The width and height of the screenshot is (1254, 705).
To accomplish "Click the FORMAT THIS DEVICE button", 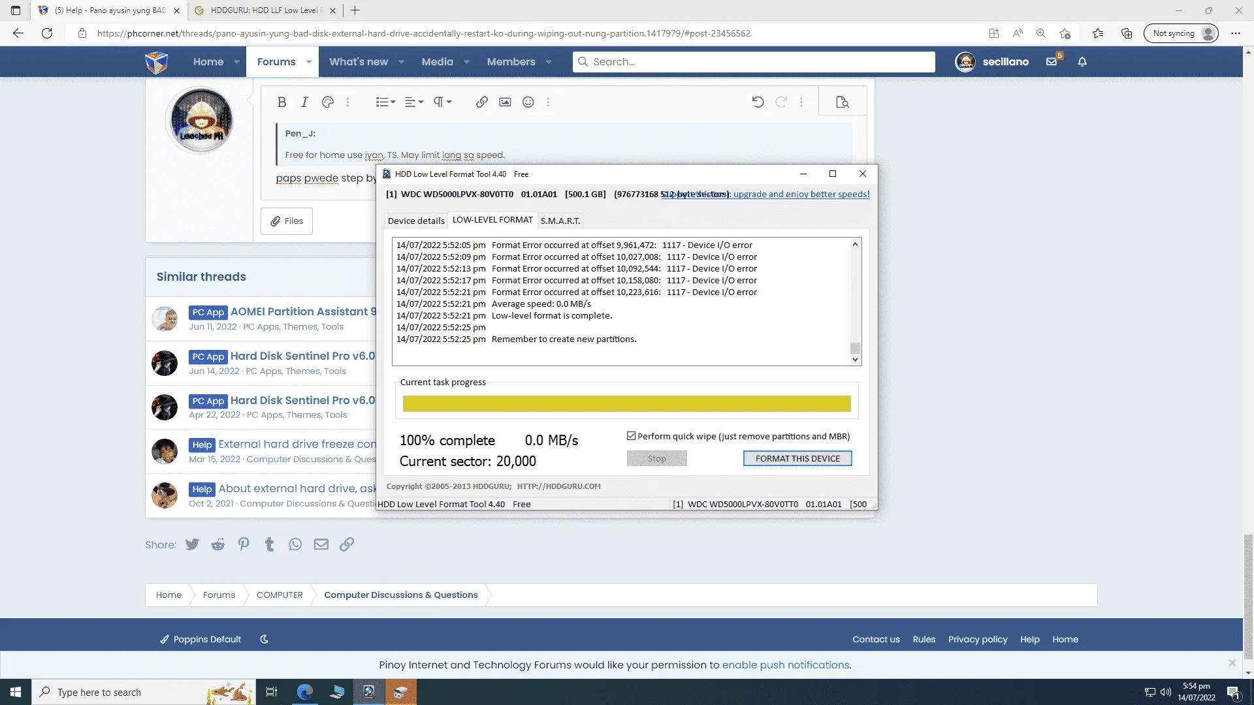I will click(797, 458).
